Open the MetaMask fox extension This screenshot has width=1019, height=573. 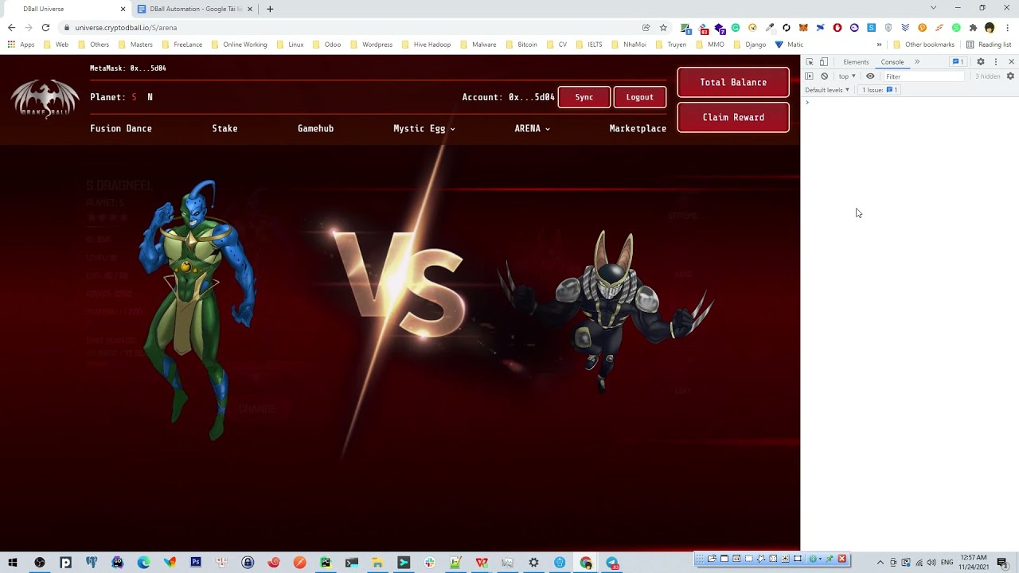803,28
